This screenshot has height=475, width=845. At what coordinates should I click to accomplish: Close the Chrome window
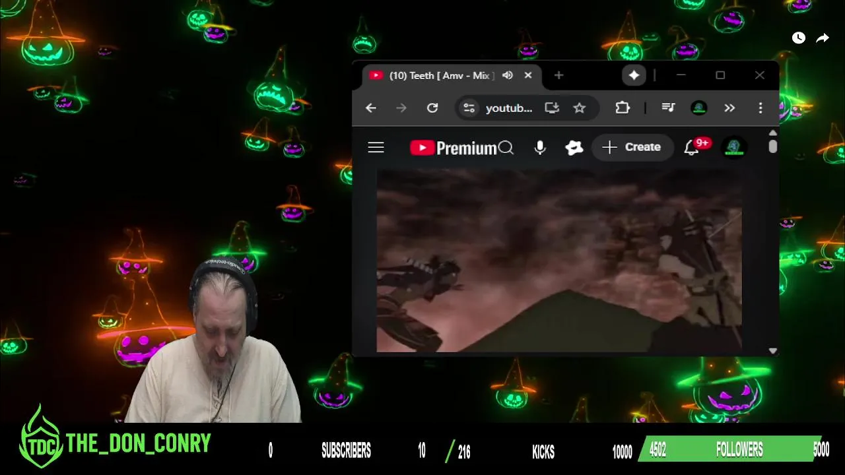click(x=760, y=75)
